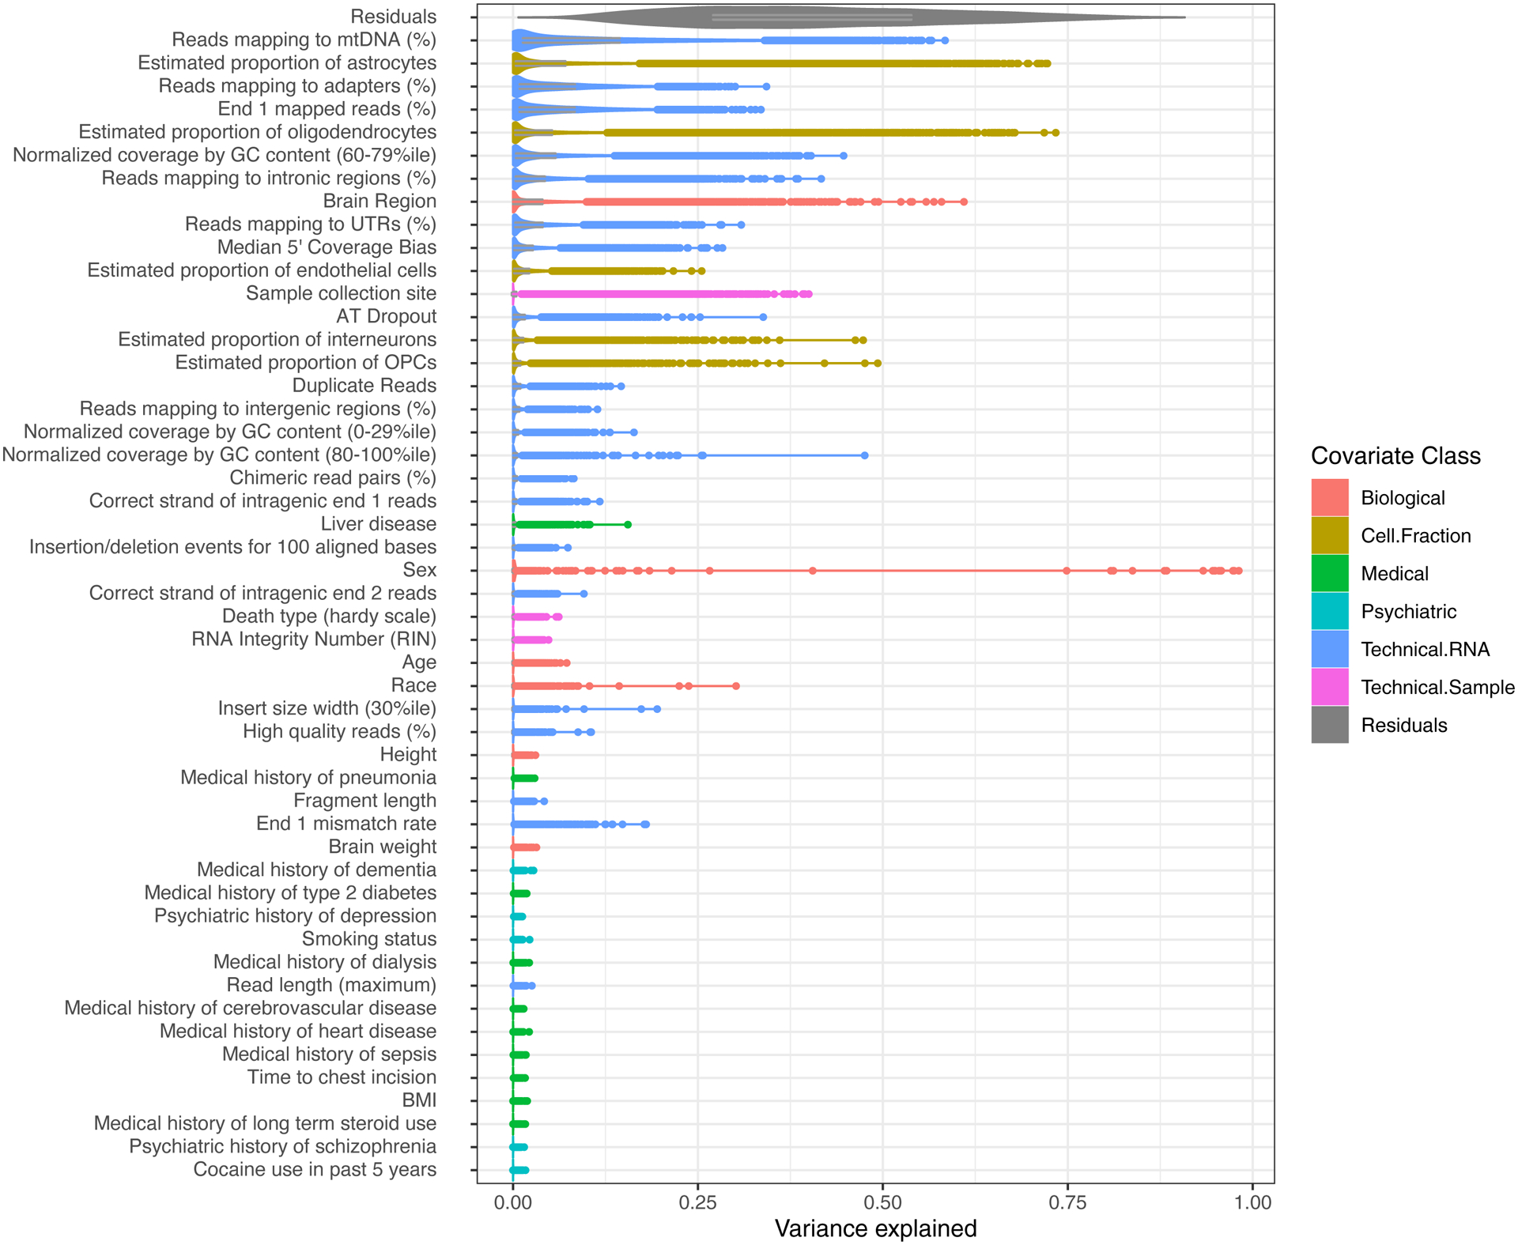Viewport: 1518px width, 1245px height.
Task: Click the 'Sample collection site' label
Action: coord(341,293)
